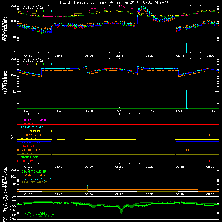Click the POSSIBLE FLARE flag label

pyautogui.click(x=32, y=127)
